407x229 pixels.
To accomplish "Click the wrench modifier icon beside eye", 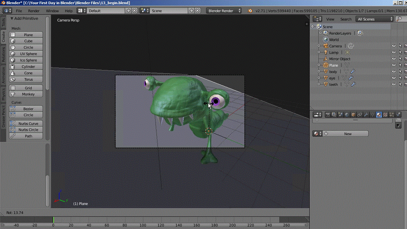I will pos(351,78).
